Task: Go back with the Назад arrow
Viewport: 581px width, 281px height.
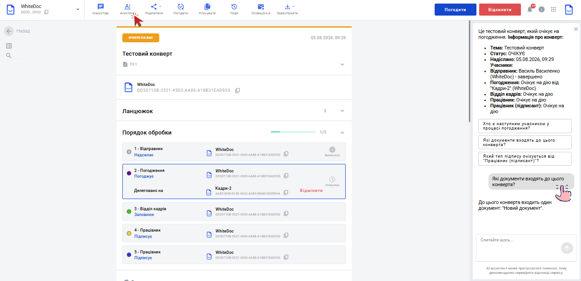Action: (x=9, y=31)
